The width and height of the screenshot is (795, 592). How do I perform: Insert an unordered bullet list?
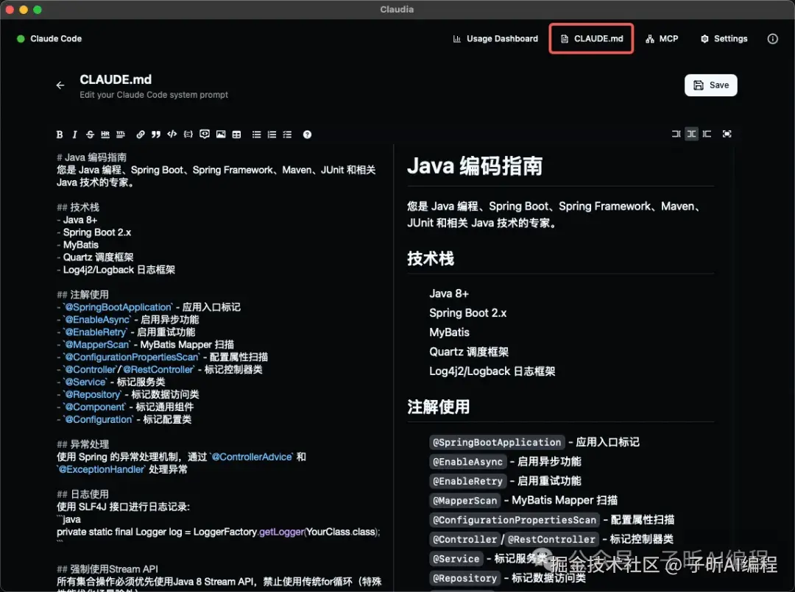tap(257, 134)
